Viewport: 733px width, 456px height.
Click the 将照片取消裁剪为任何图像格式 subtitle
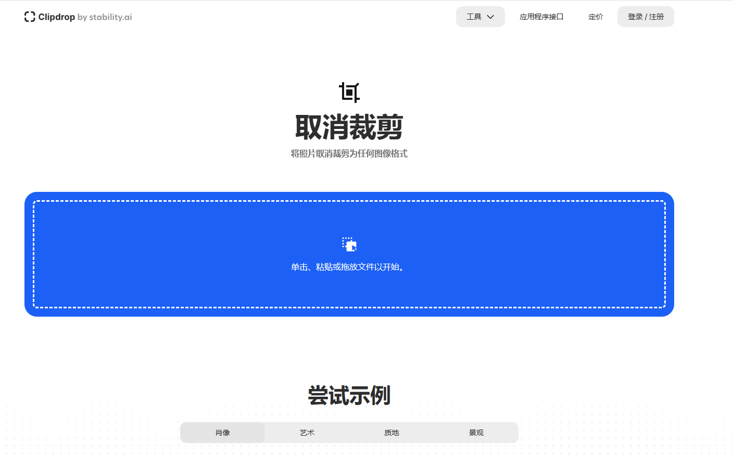348,153
